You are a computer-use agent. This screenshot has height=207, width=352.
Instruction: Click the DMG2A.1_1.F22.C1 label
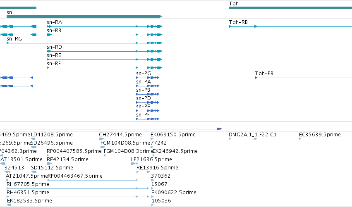[253, 135]
